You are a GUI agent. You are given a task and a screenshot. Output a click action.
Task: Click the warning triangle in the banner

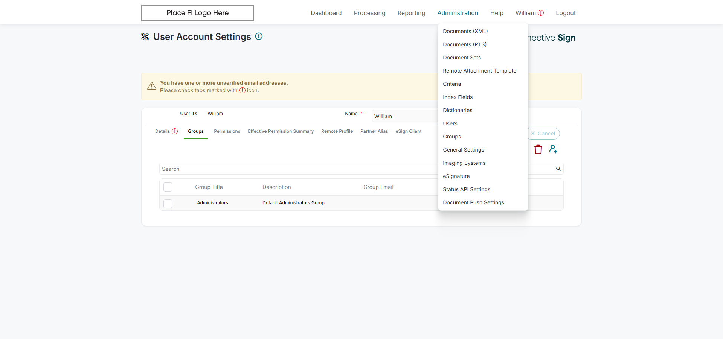click(152, 86)
